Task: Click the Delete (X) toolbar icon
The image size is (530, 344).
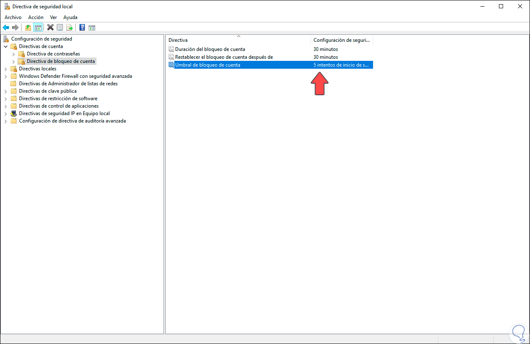Action: 50,27
